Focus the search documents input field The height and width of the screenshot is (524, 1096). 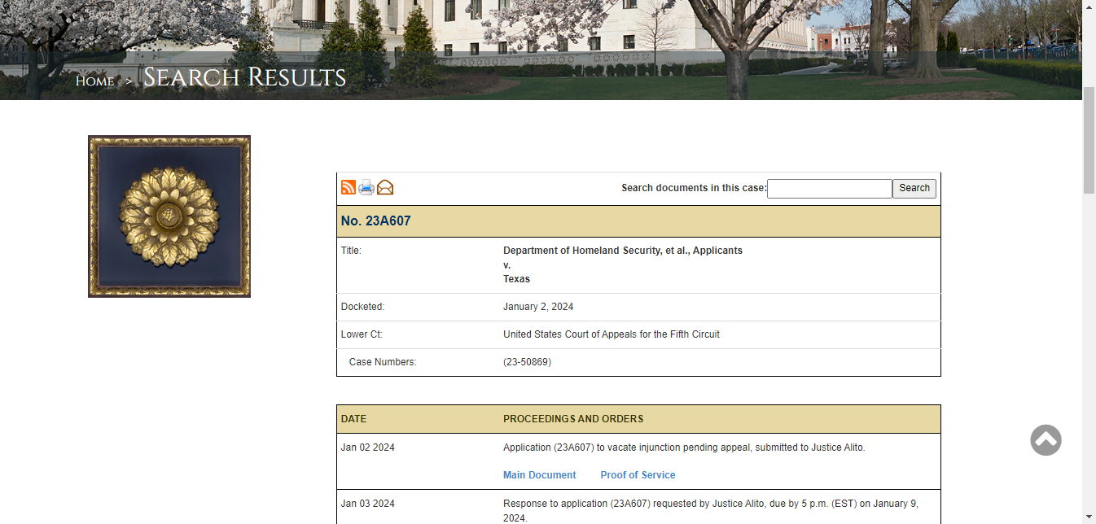pos(830,189)
